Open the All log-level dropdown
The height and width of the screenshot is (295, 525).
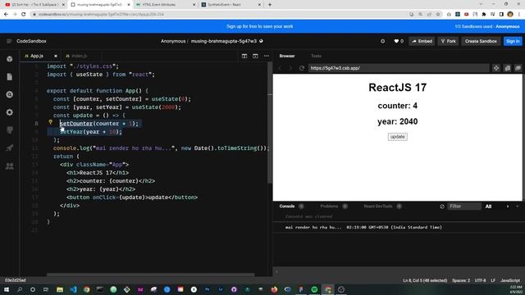click(x=489, y=206)
